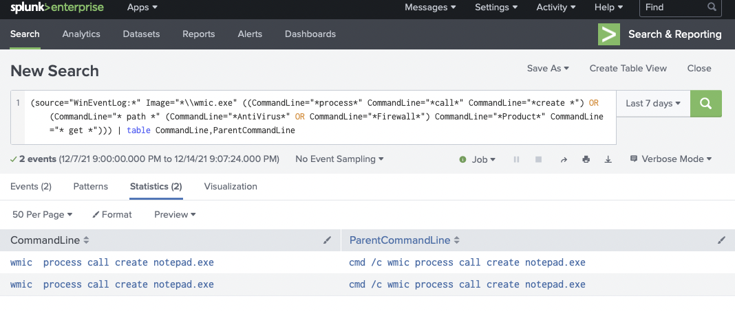Stop the search job
This screenshot has width=735, height=311.
click(x=539, y=159)
